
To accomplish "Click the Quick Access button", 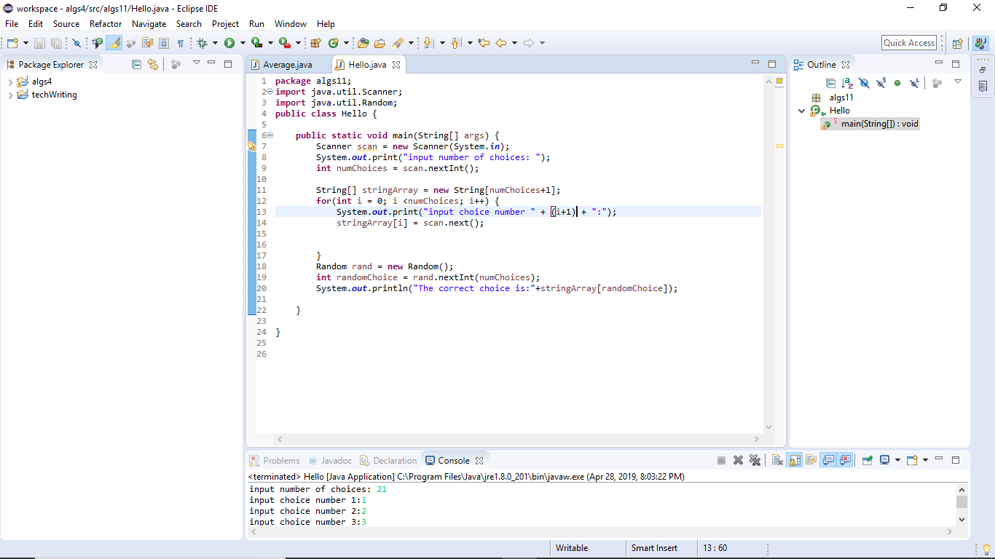I will (x=908, y=42).
